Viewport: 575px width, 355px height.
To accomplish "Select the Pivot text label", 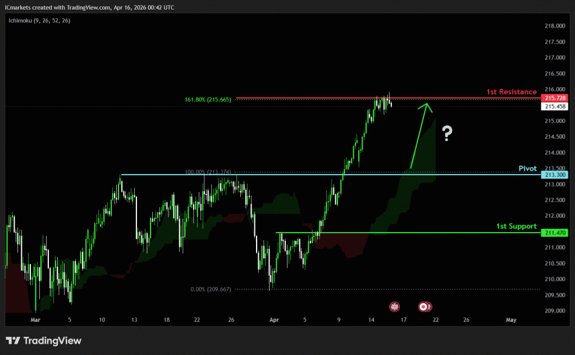I will pyautogui.click(x=528, y=168).
